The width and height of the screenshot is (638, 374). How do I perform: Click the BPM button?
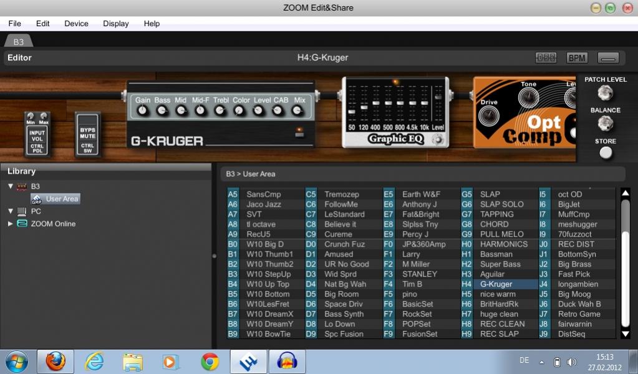[x=576, y=58]
